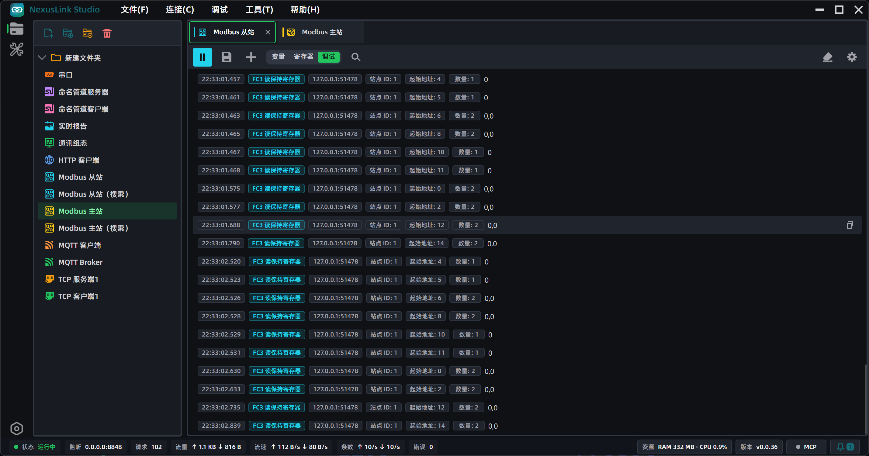The width and height of the screenshot is (869, 456).
Task: Open the log search magnifier
Action: tap(355, 57)
